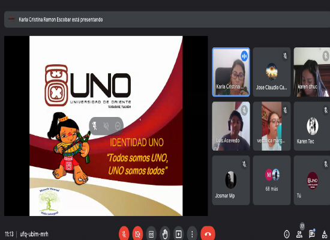Viewport: 330px width, 240px height.
Task: Open the present now screen share icon
Action: point(178,233)
